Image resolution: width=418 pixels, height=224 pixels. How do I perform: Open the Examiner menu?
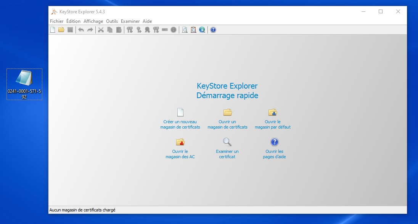pyautogui.click(x=130, y=21)
